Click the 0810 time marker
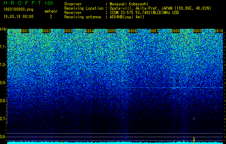The height and width of the screenshot is (144, 226). coord(219,31)
